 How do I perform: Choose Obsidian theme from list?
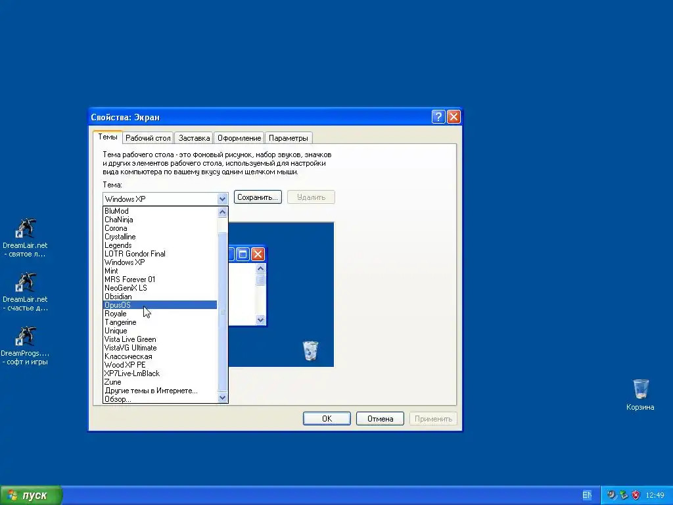coord(160,297)
